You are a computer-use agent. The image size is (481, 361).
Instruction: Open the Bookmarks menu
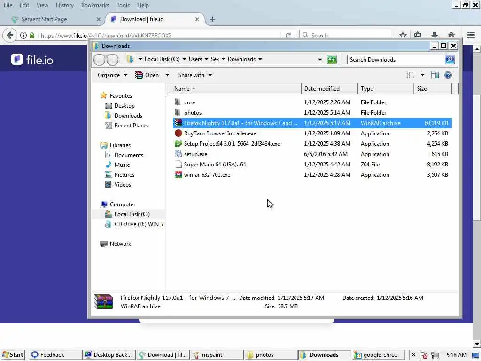(95, 5)
